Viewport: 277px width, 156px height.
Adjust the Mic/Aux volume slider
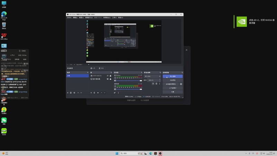pyautogui.click(x=129, y=81)
